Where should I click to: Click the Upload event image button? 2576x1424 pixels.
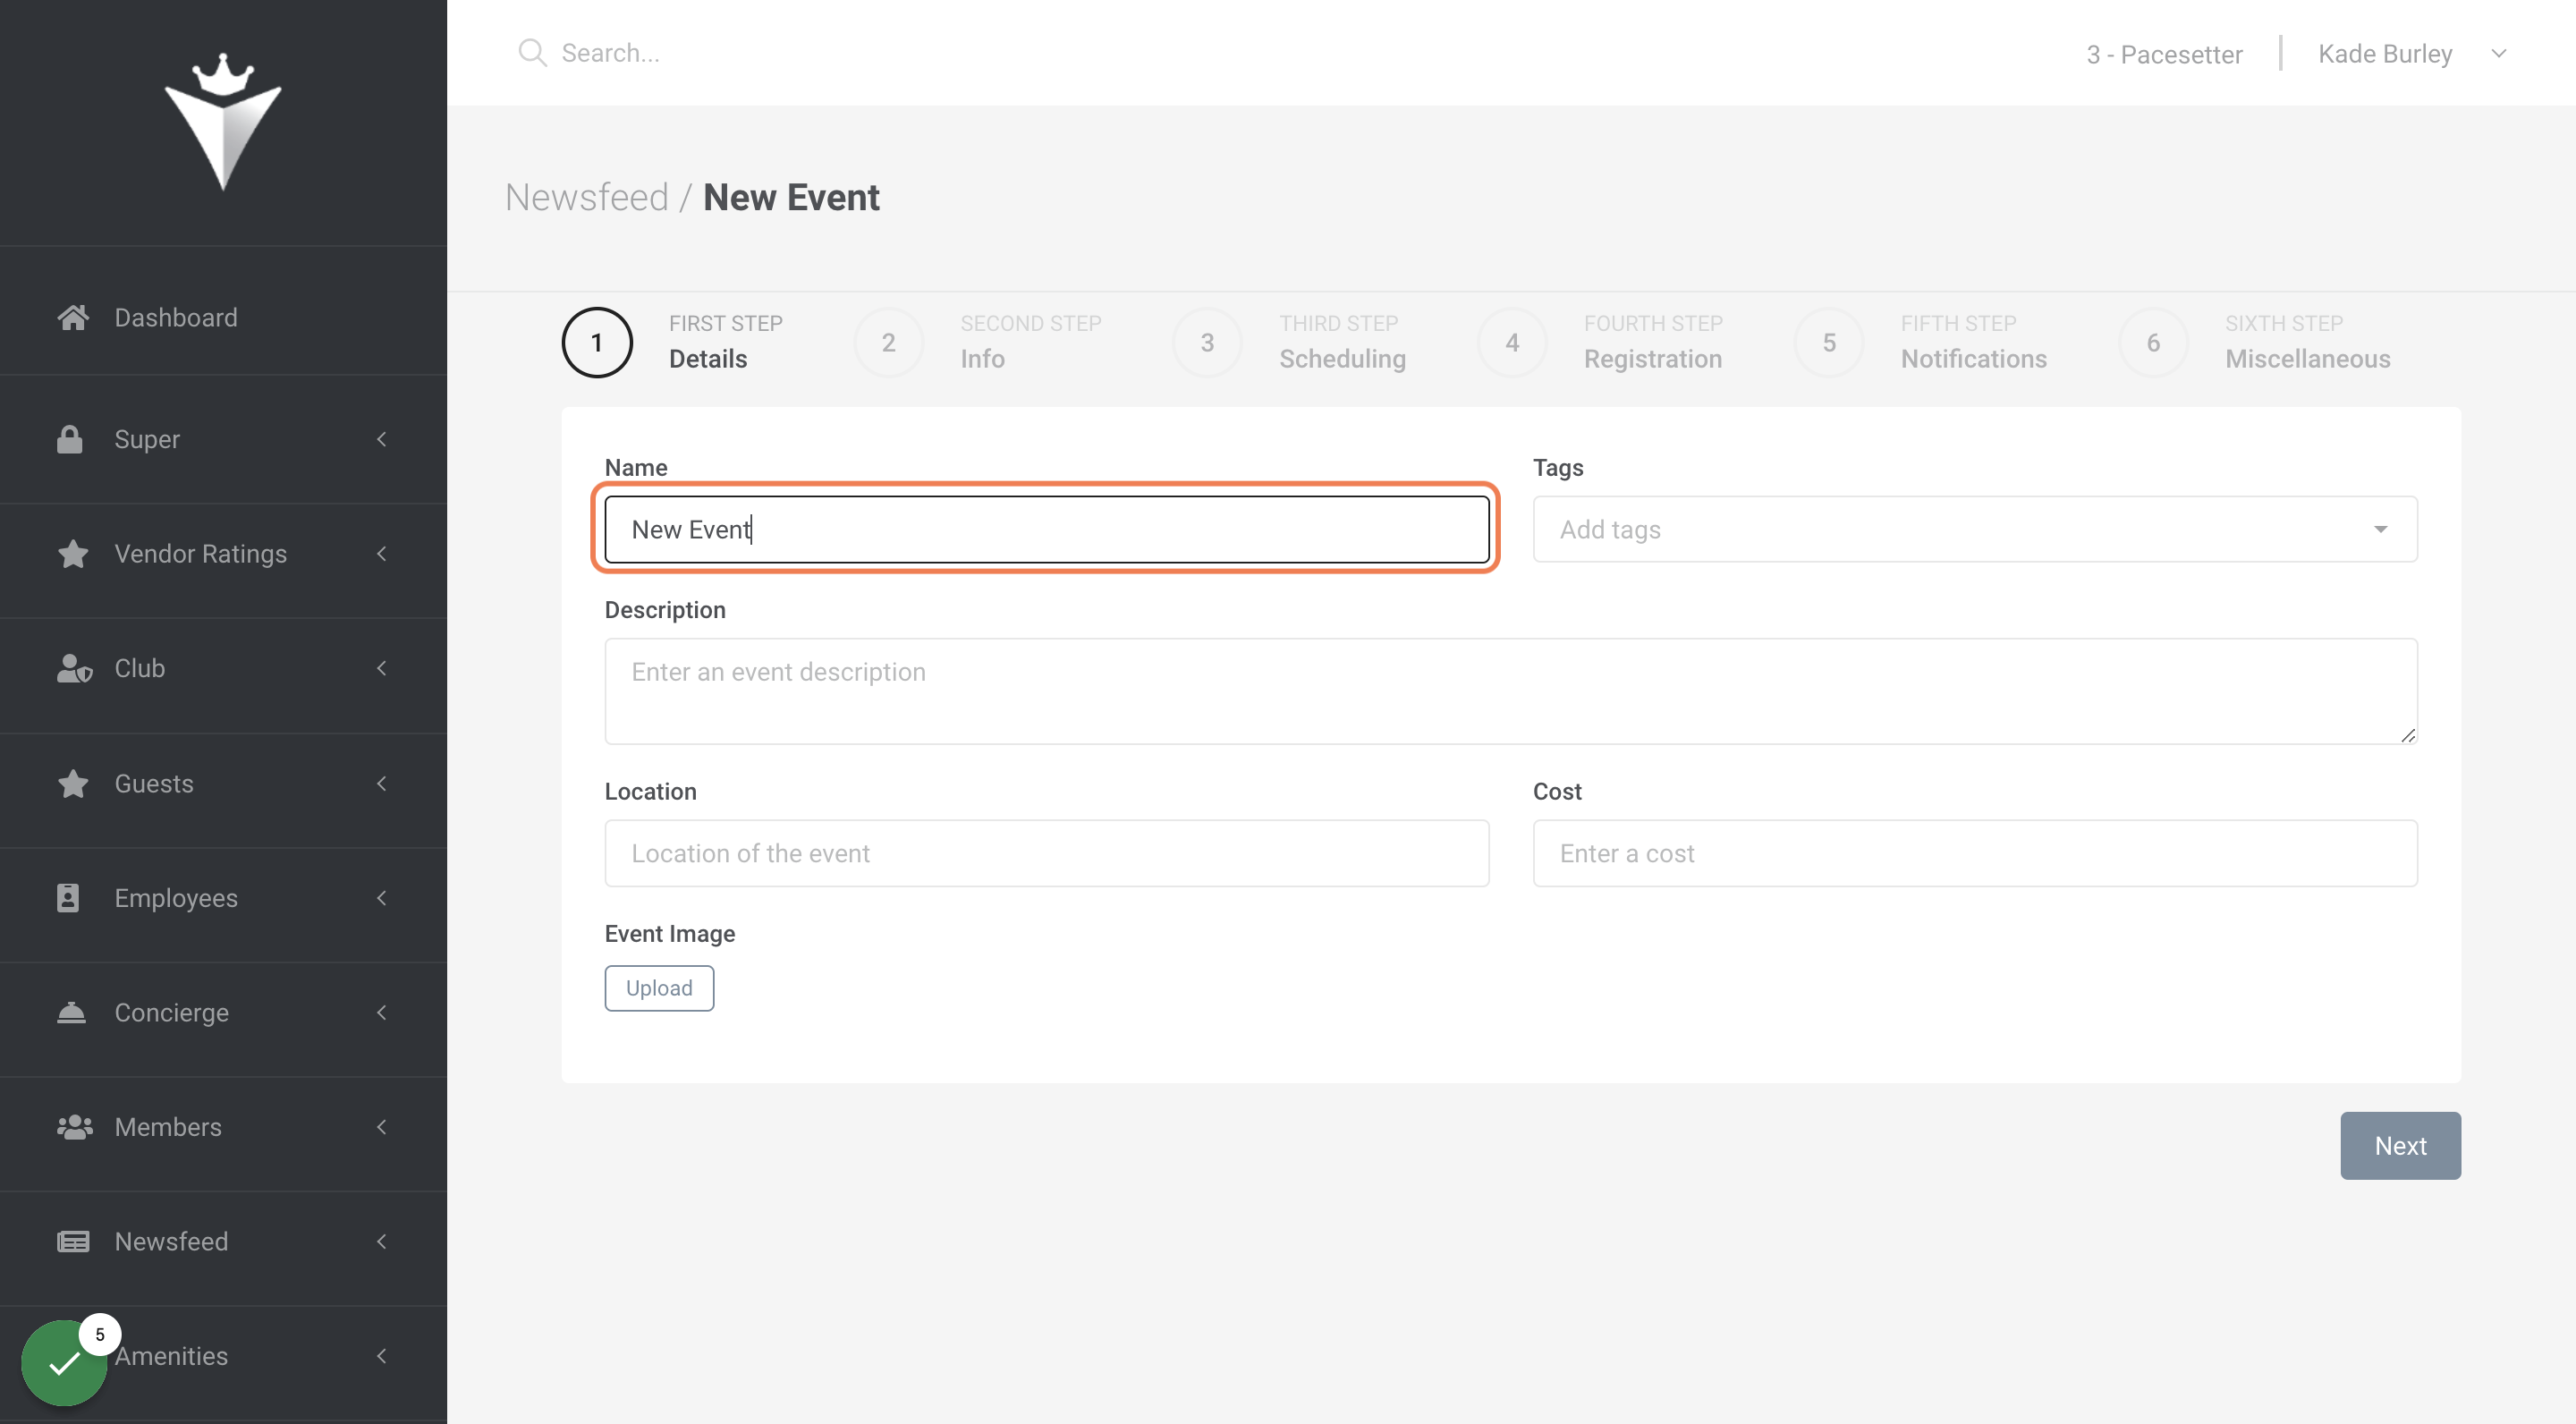(659, 988)
